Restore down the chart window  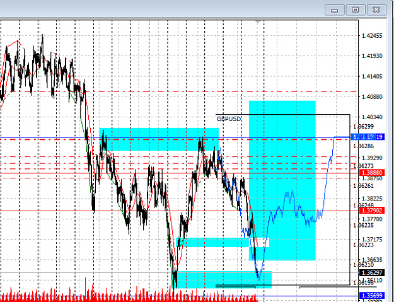point(355,10)
